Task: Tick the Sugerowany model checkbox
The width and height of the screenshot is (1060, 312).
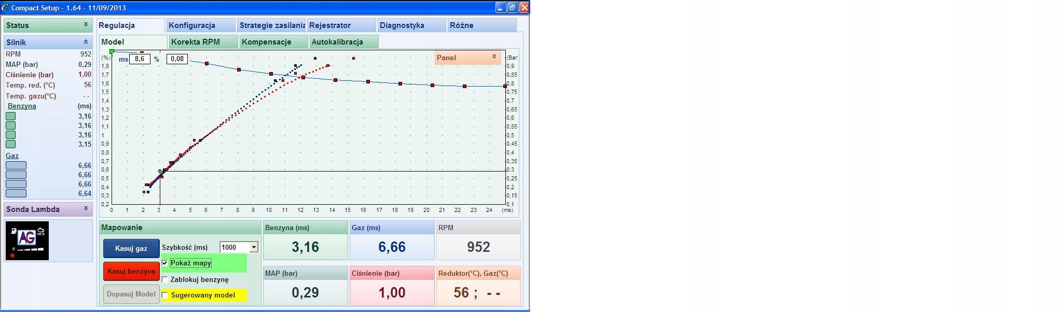Action: (x=165, y=295)
